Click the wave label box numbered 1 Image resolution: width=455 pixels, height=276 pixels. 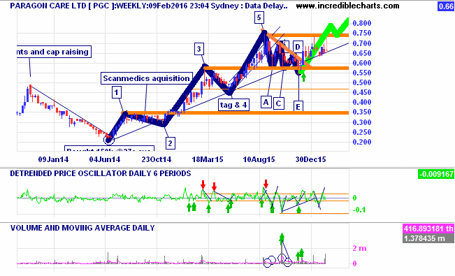pos(117,92)
